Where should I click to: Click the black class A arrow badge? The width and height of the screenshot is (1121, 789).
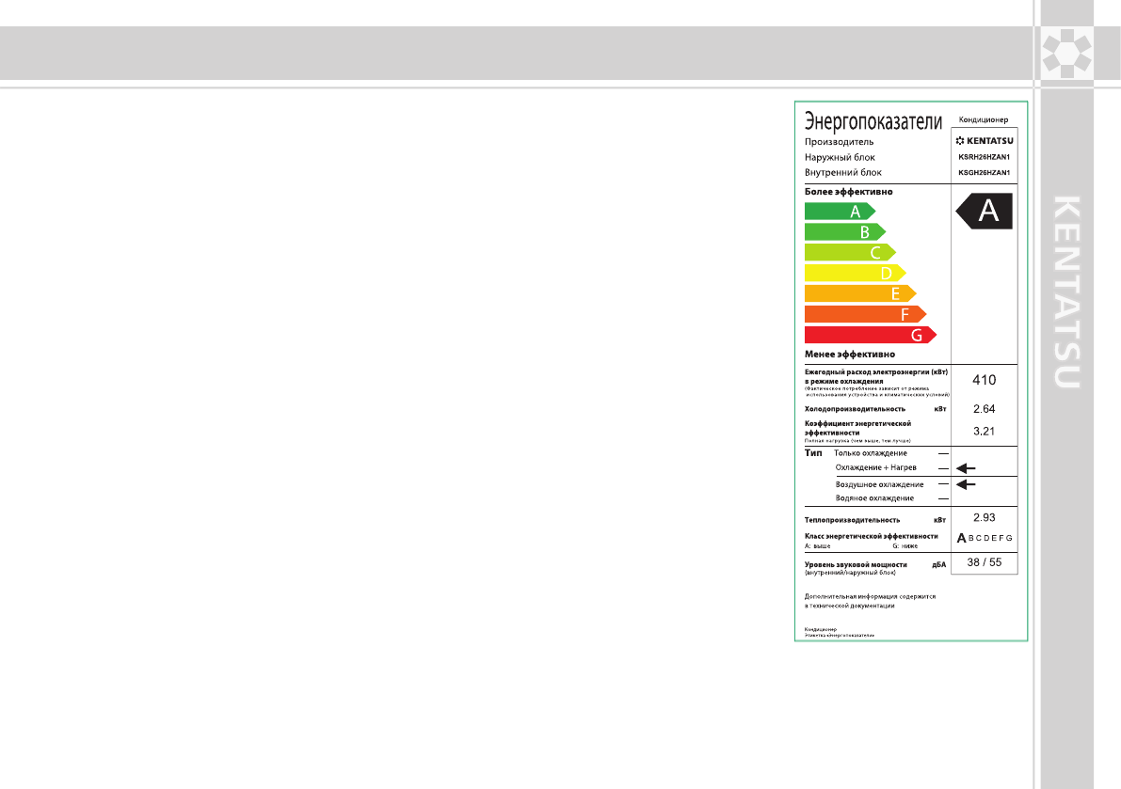point(985,212)
